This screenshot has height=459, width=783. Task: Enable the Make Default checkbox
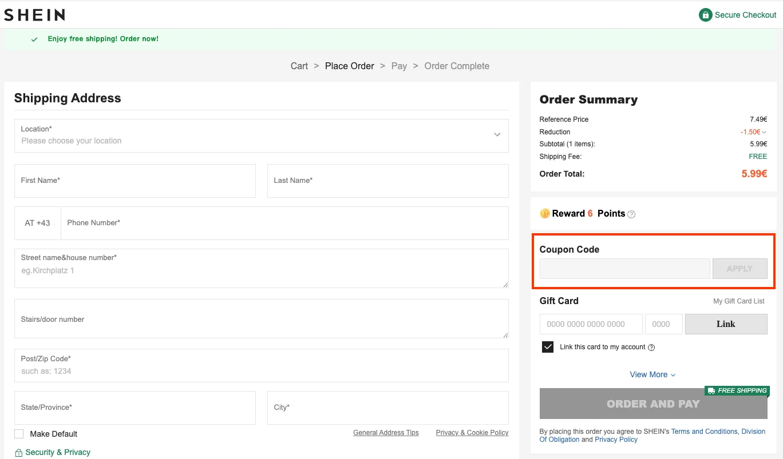coord(19,434)
